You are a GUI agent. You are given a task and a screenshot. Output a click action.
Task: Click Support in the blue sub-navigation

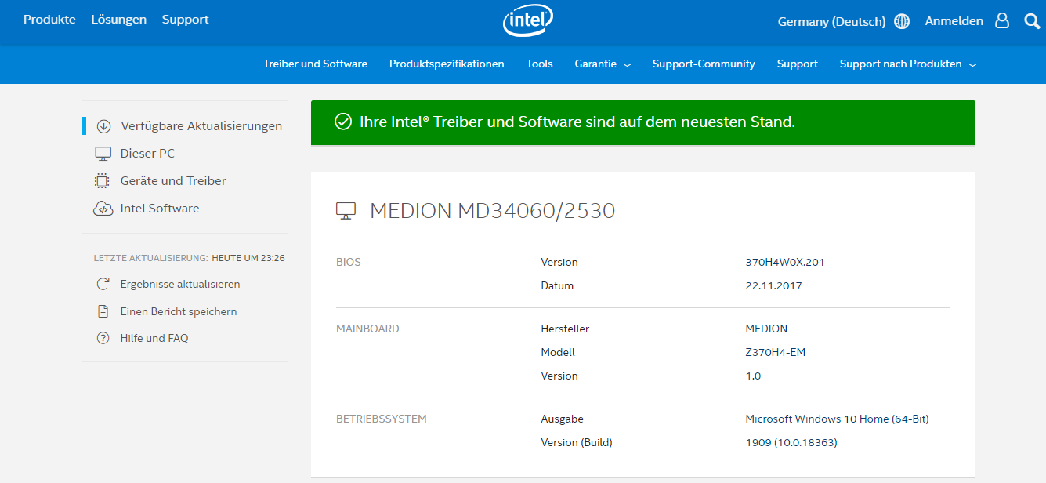pos(798,64)
